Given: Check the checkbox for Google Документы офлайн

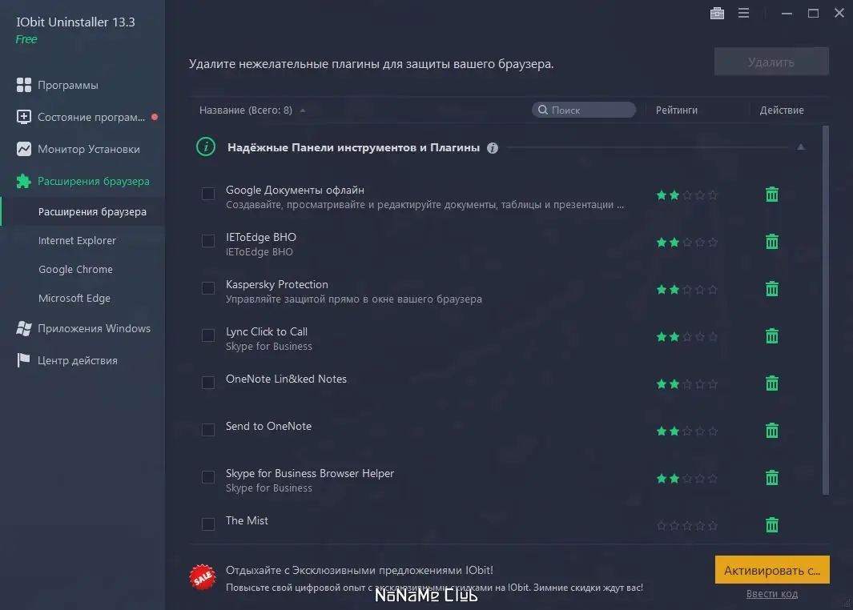Looking at the screenshot, I should (208, 194).
